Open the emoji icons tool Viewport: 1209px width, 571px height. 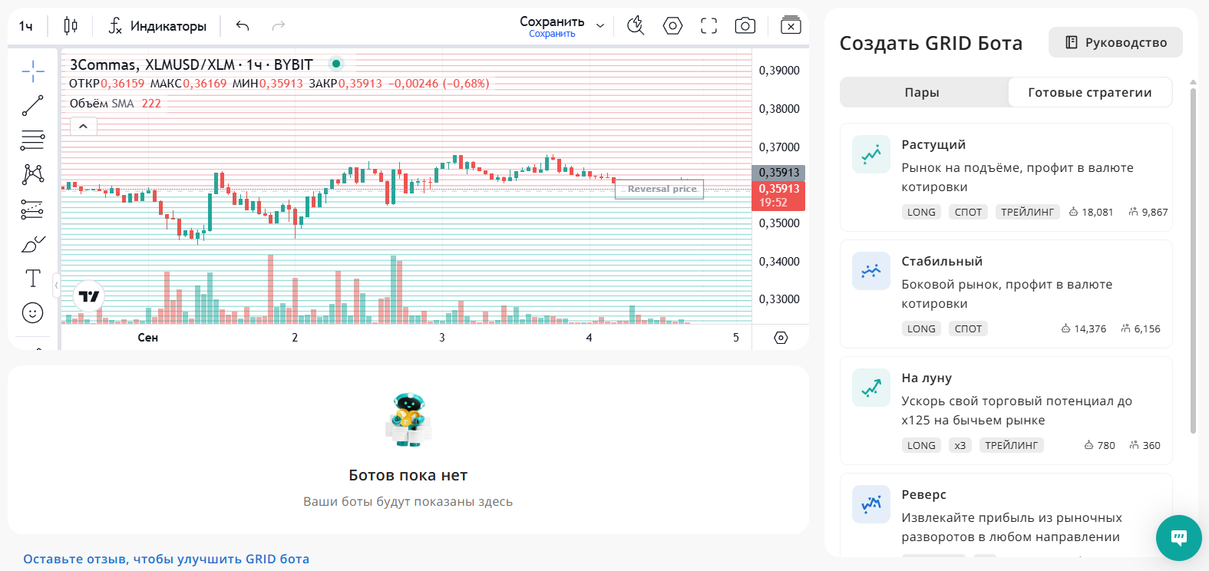point(33,312)
